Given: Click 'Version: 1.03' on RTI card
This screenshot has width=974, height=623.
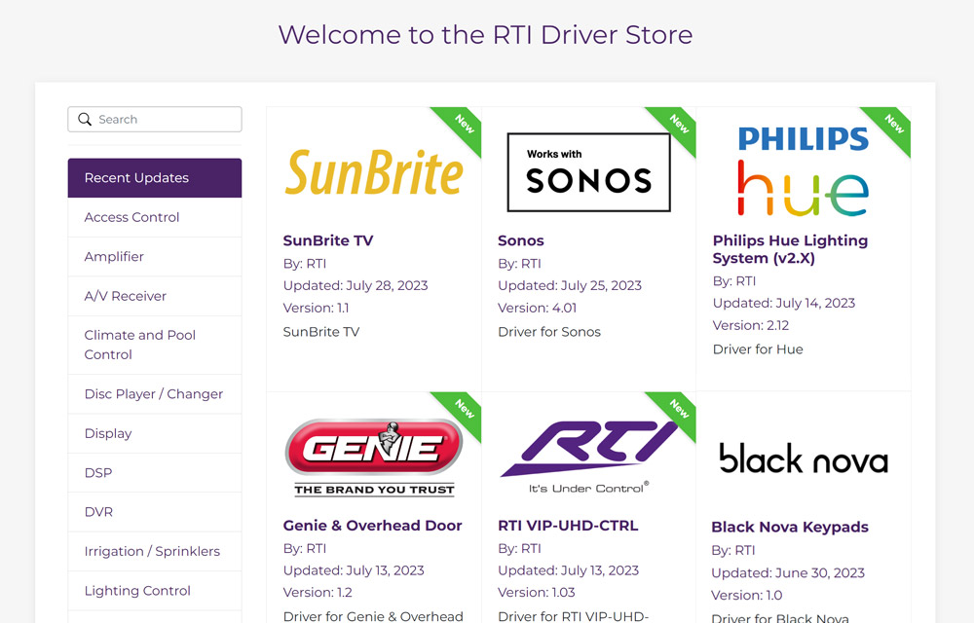Looking at the screenshot, I should (536, 593).
